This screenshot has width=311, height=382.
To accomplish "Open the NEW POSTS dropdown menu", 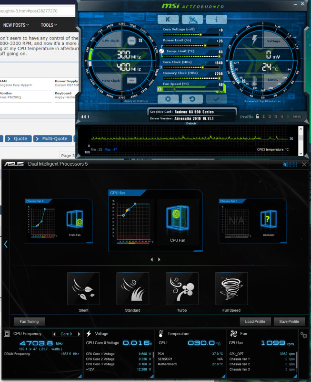I will pos(16,25).
